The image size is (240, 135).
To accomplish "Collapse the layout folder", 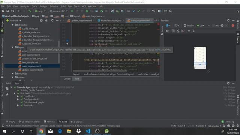I will tap(13, 47).
